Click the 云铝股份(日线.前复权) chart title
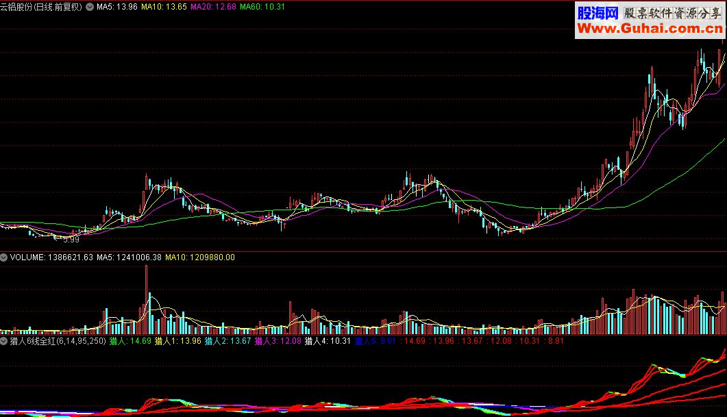The width and height of the screenshot is (727, 417). tap(41, 7)
